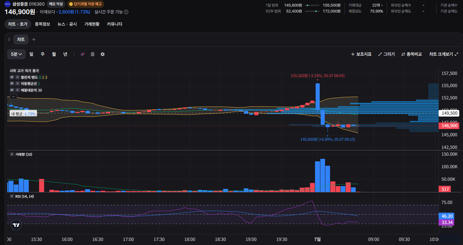This screenshot has width=463, height=245.
Task: Click the TradingView logo on chart
Action: (x=16, y=225)
